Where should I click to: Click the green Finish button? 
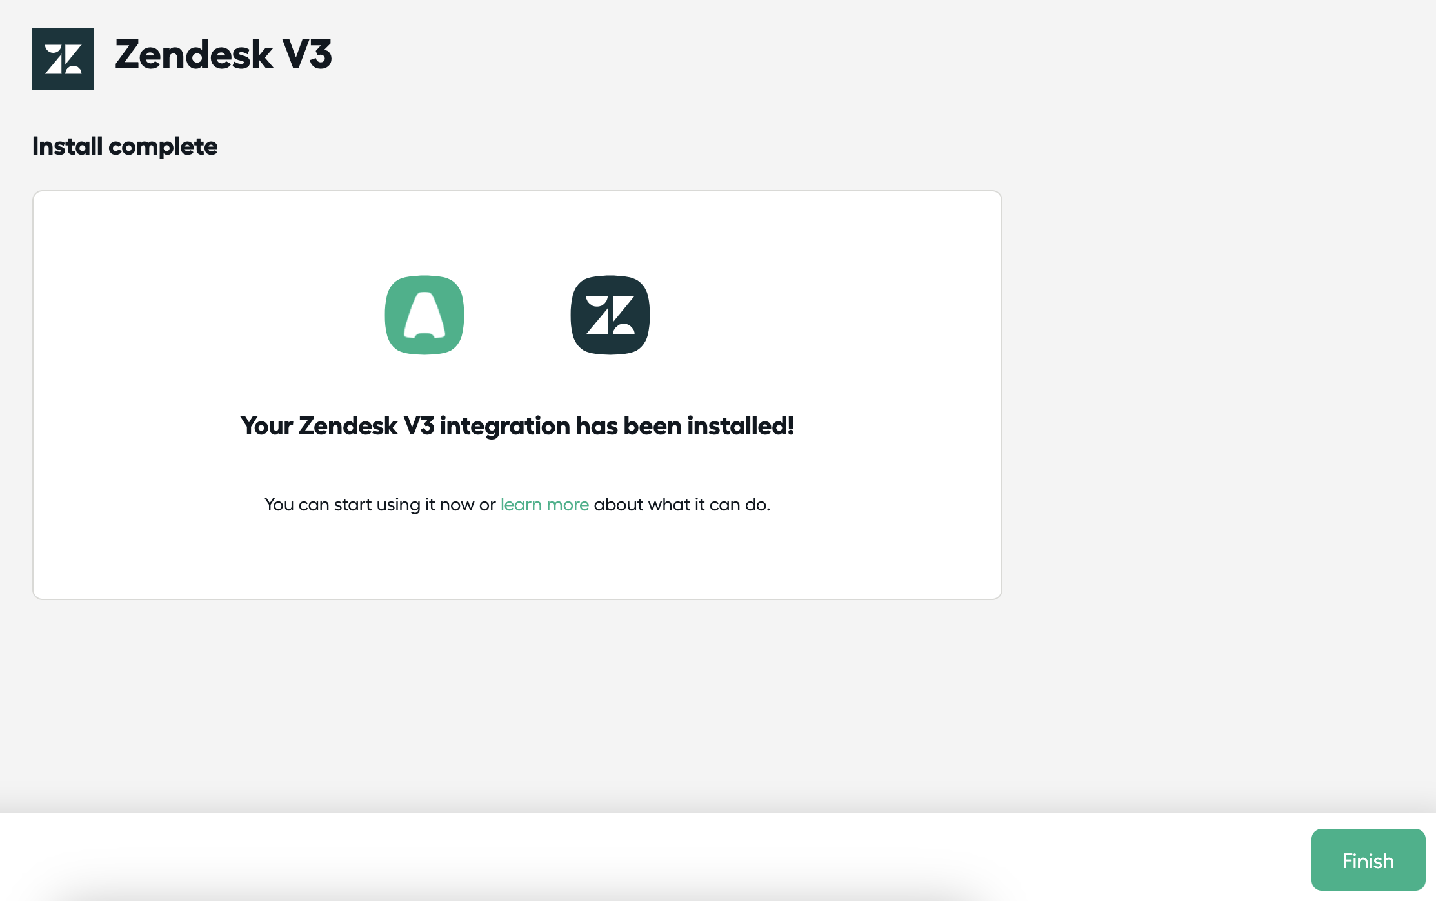click(1368, 860)
